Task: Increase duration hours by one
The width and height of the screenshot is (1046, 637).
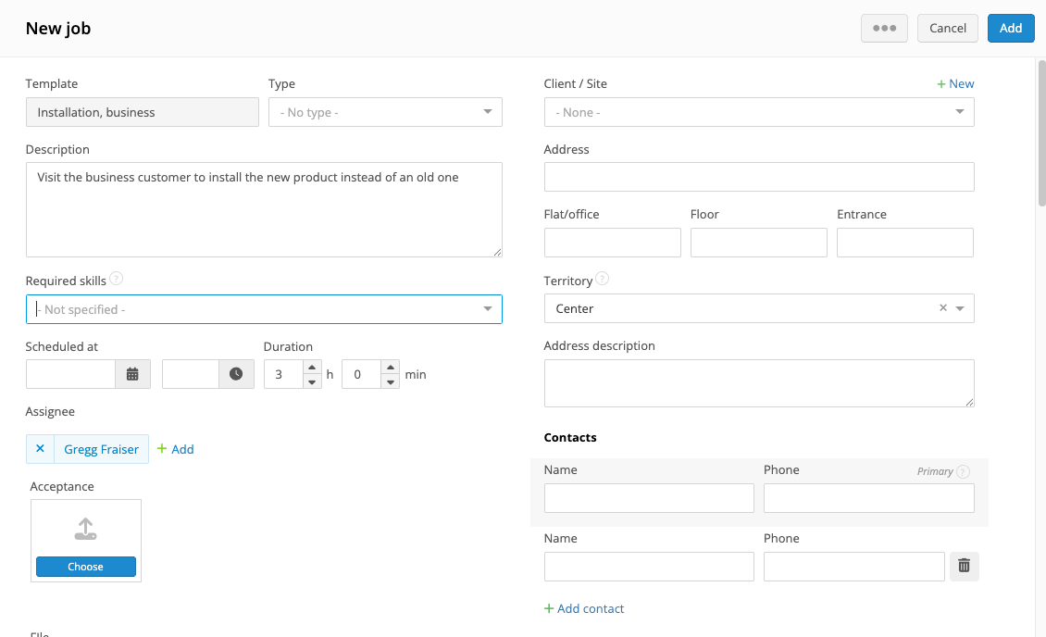Action: (x=313, y=368)
